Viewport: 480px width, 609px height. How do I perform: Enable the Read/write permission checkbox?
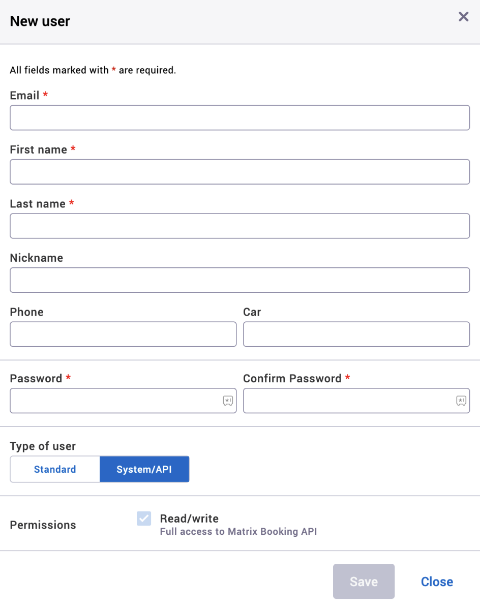tap(144, 519)
